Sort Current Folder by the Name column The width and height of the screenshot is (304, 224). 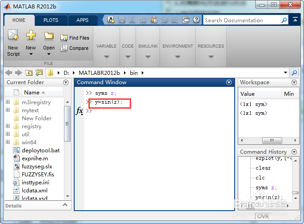42,93
